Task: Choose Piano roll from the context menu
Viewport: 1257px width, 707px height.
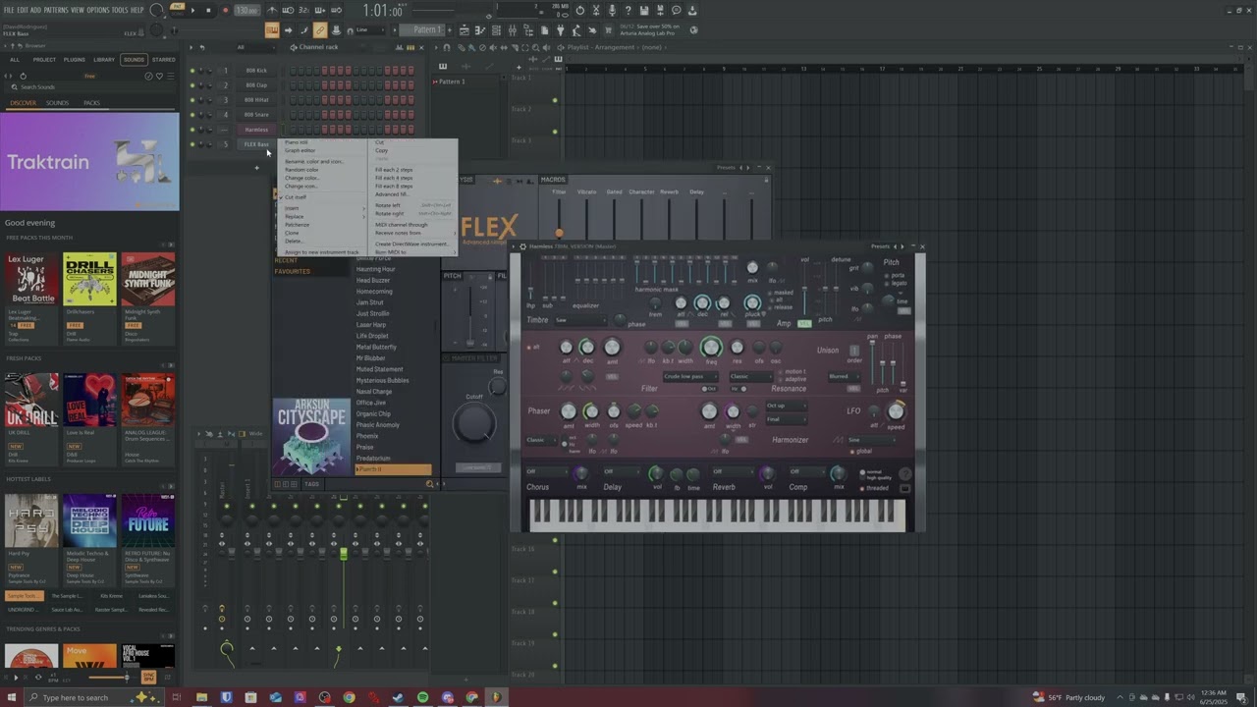Action: point(296,142)
